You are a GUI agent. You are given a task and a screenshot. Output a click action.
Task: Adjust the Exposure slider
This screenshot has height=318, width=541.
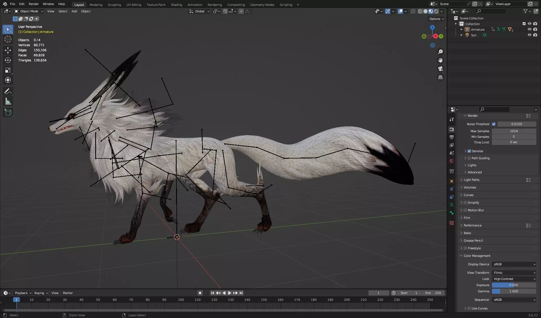(514, 285)
